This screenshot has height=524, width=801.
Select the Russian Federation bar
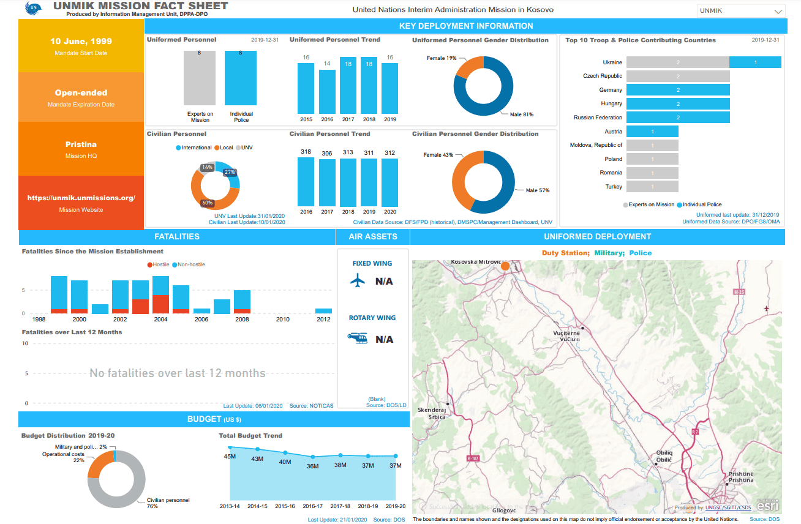click(x=679, y=118)
